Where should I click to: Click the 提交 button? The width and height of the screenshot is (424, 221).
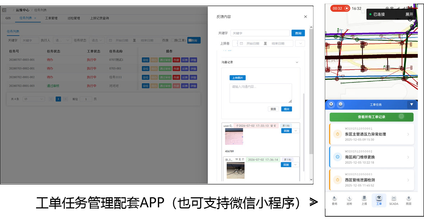287,109
